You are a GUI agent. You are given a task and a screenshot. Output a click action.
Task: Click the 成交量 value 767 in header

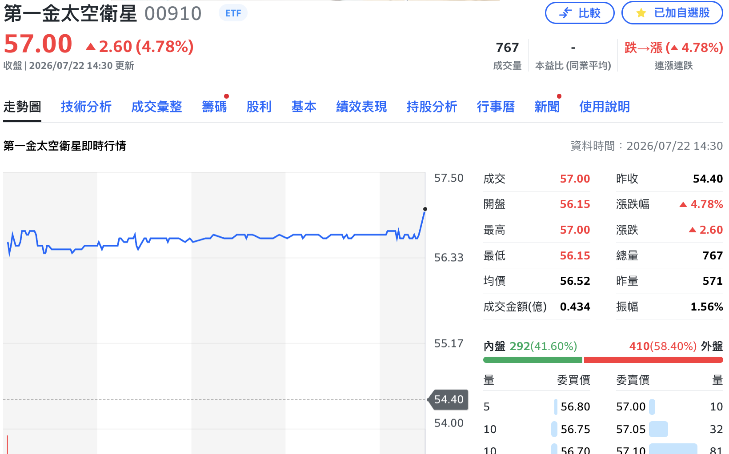point(507,48)
